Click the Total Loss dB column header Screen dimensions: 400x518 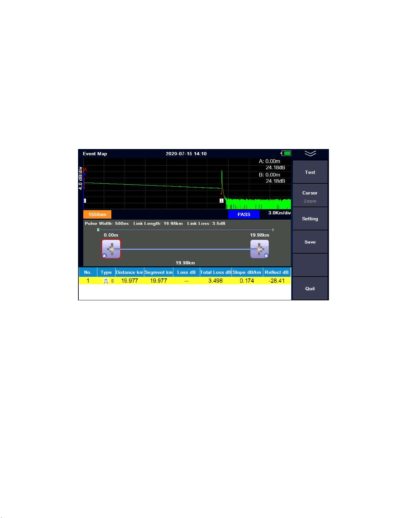click(x=216, y=272)
